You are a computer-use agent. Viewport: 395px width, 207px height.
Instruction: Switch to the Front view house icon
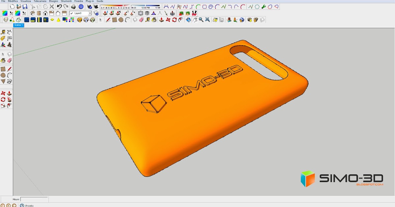pyautogui.click(x=45, y=13)
